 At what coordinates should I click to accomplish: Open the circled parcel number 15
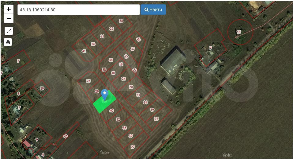pos(239,32)
